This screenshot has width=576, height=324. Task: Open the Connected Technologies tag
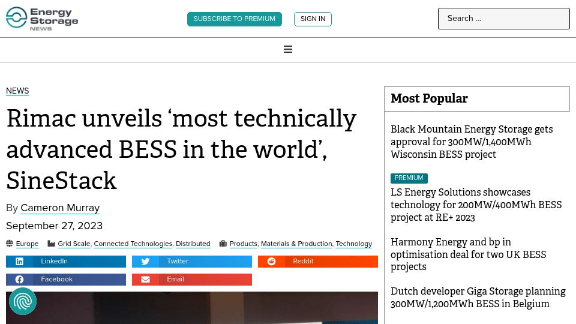(x=133, y=244)
